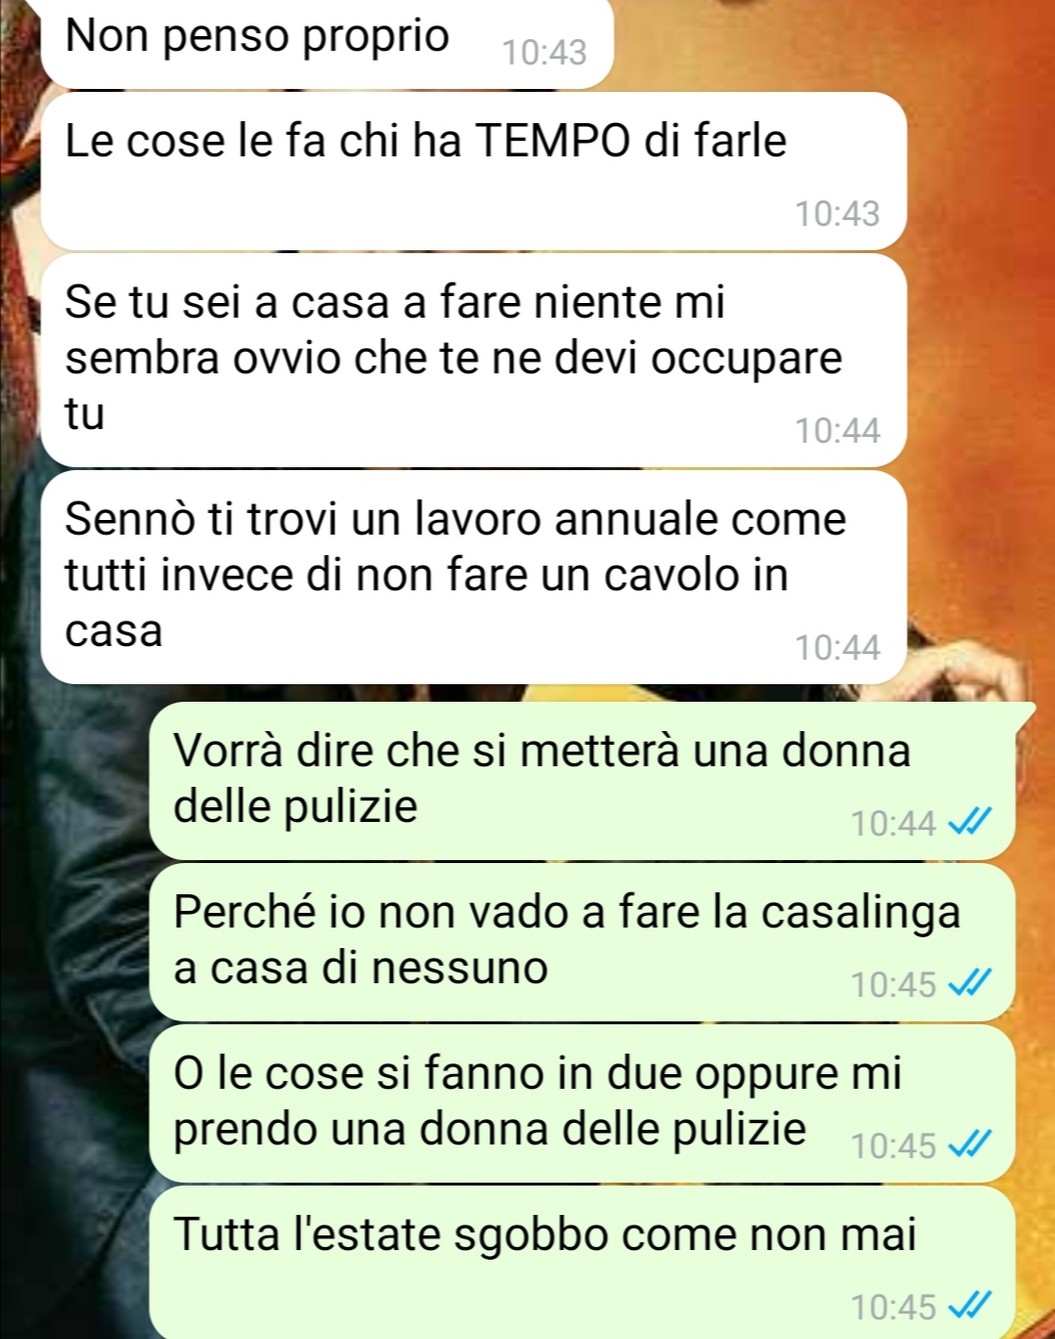Tap the blue ticks under 'Tutta l'estate sgobbo'
Screen dimensions: 1055x1339
pos(970,1306)
